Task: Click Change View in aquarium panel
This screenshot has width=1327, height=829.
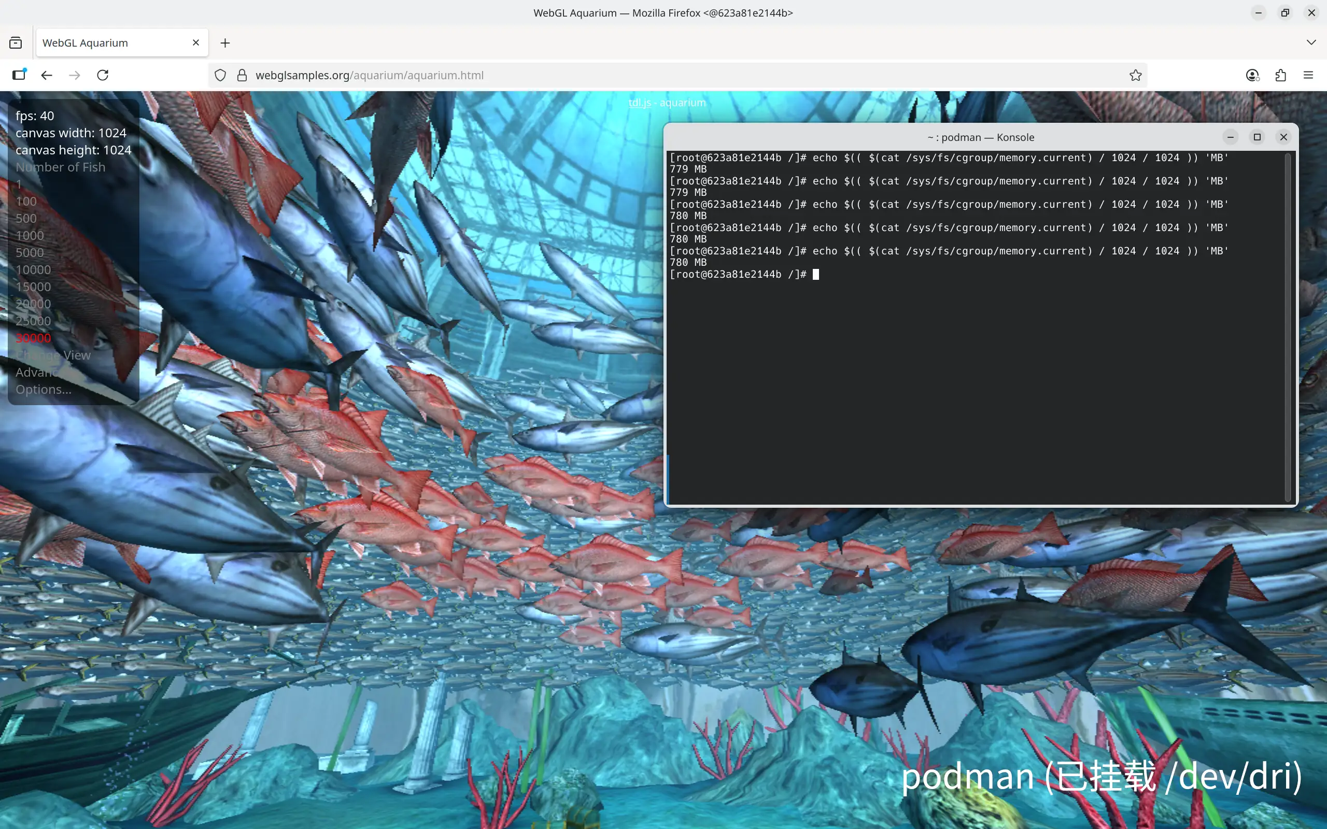Action: [x=53, y=355]
